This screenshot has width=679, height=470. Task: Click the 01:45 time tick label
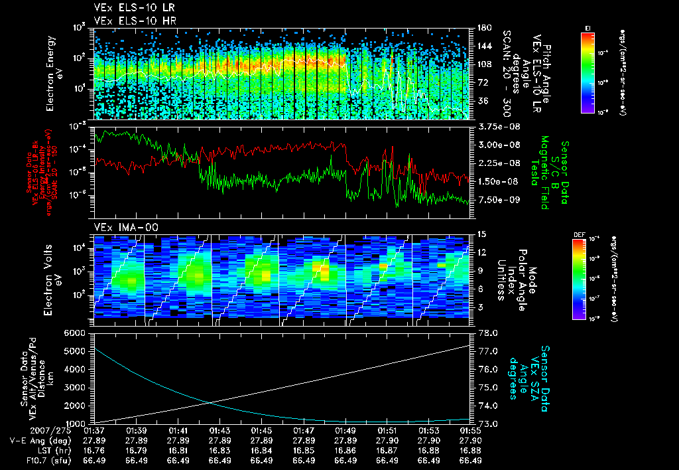point(261,431)
